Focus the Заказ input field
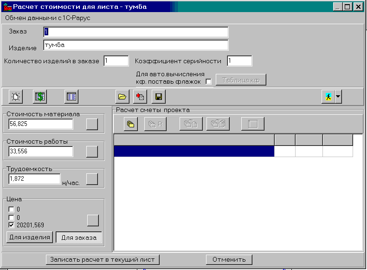 pyautogui.click(x=136, y=32)
